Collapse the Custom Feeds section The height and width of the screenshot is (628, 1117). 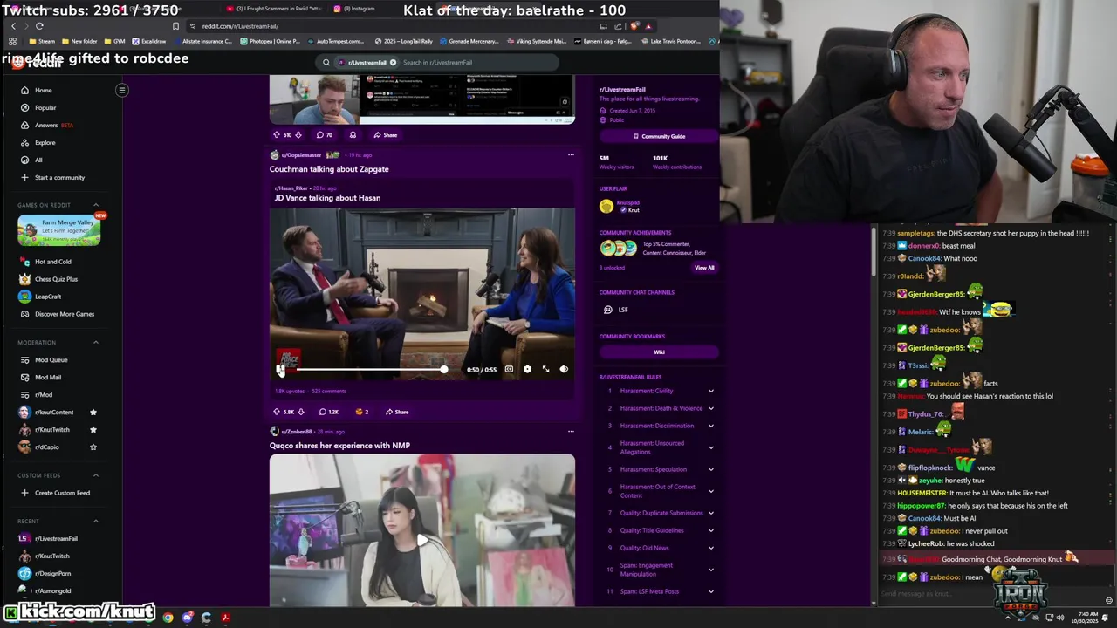click(x=96, y=475)
